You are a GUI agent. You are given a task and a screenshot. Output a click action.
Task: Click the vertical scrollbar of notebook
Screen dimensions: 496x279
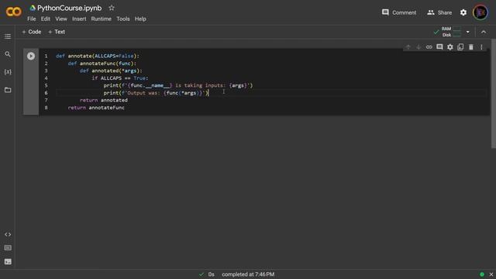pos(493,93)
